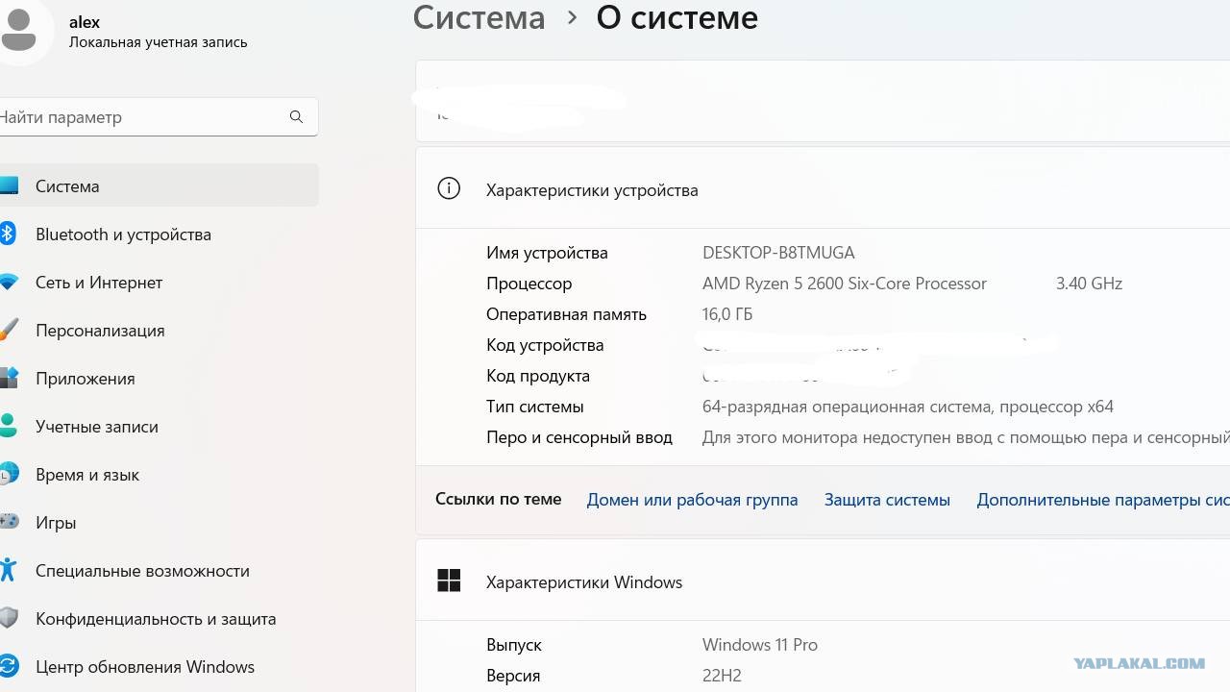Click the Apps sidebar icon
Viewport: 1230px width, 692px height.
(9, 378)
